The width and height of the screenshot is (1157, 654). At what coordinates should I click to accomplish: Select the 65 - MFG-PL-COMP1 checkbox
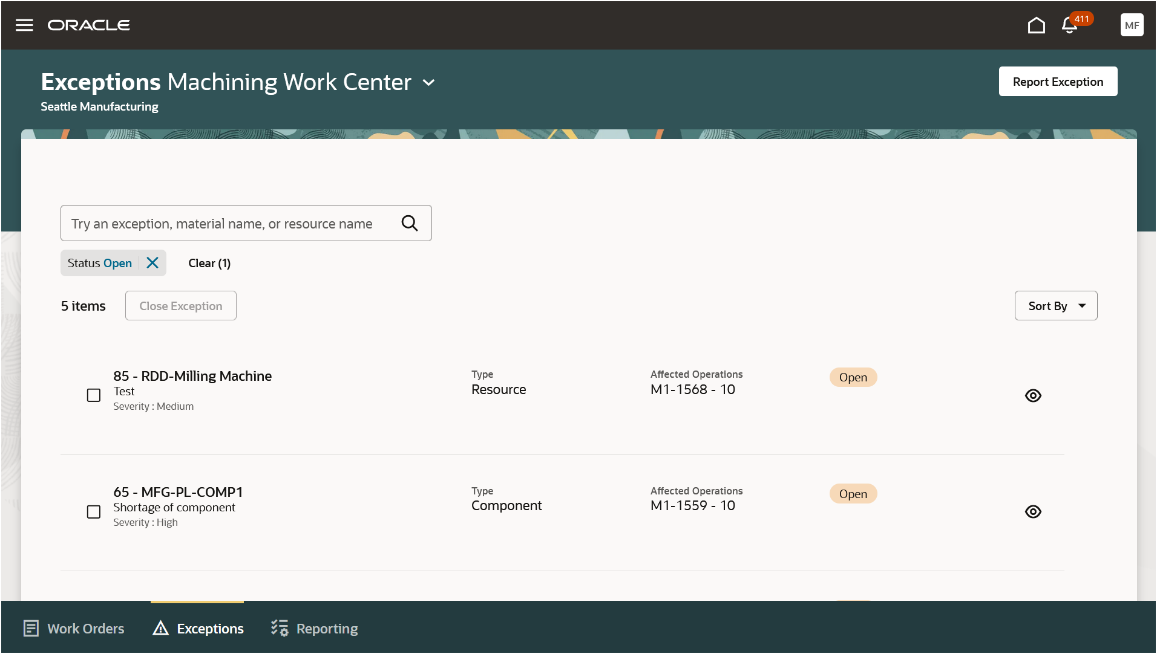[94, 512]
